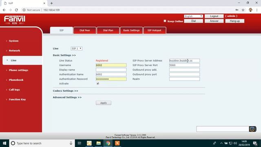Check the battery tray icon

coord(226,143)
